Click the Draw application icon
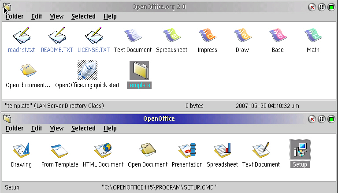The height and width of the screenshot is (193, 338). coord(242,36)
